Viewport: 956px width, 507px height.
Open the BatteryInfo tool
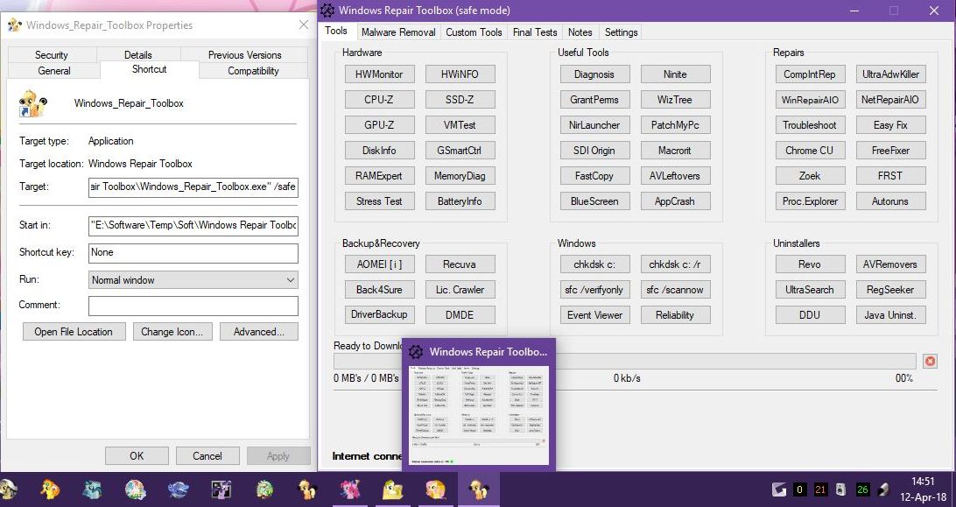tap(460, 201)
